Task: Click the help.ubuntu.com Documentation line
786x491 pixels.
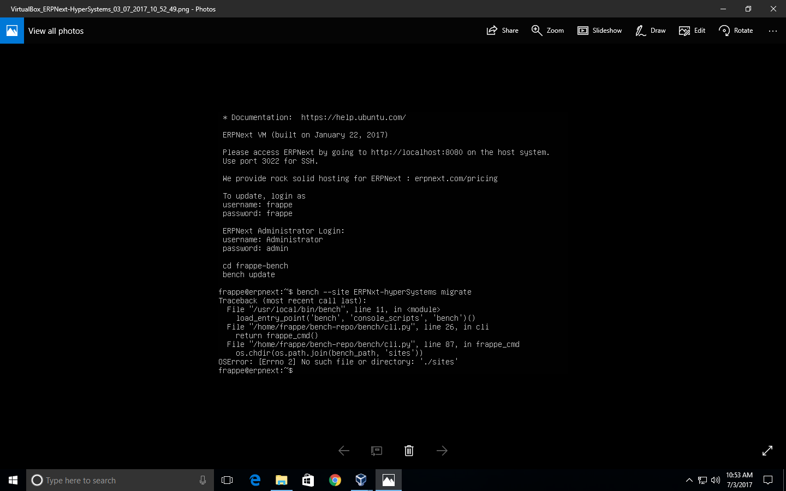Action: pyautogui.click(x=314, y=117)
